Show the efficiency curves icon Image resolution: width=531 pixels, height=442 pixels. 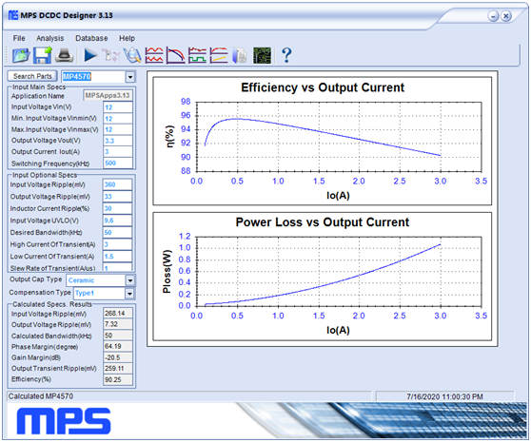(x=219, y=55)
